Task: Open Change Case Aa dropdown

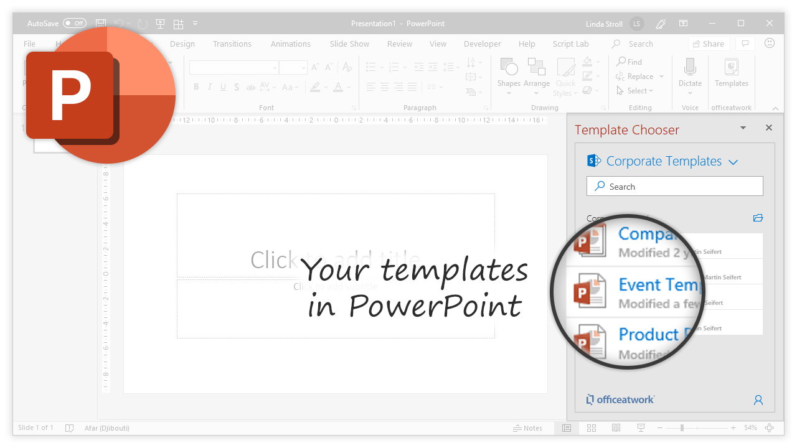Action: [290, 87]
